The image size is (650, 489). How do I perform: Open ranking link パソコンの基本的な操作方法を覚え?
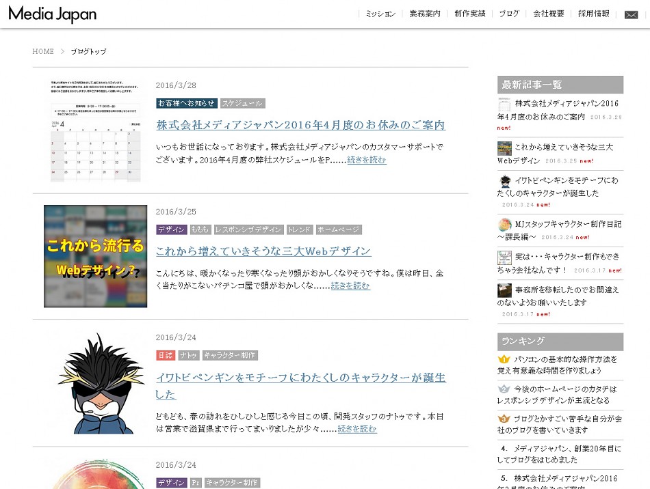point(558,365)
